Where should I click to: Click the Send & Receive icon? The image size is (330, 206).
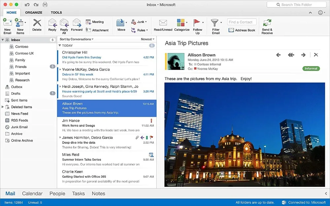tap(267, 23)
